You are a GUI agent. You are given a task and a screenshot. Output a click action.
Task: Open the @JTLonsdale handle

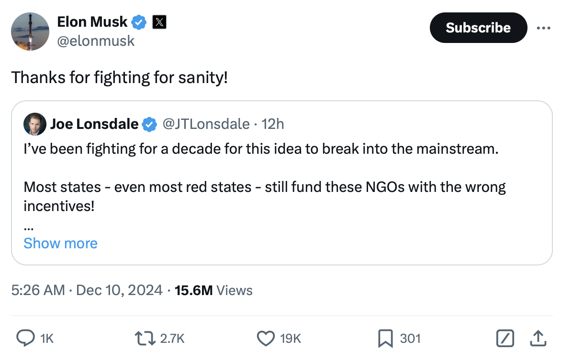tap(206, 125)
